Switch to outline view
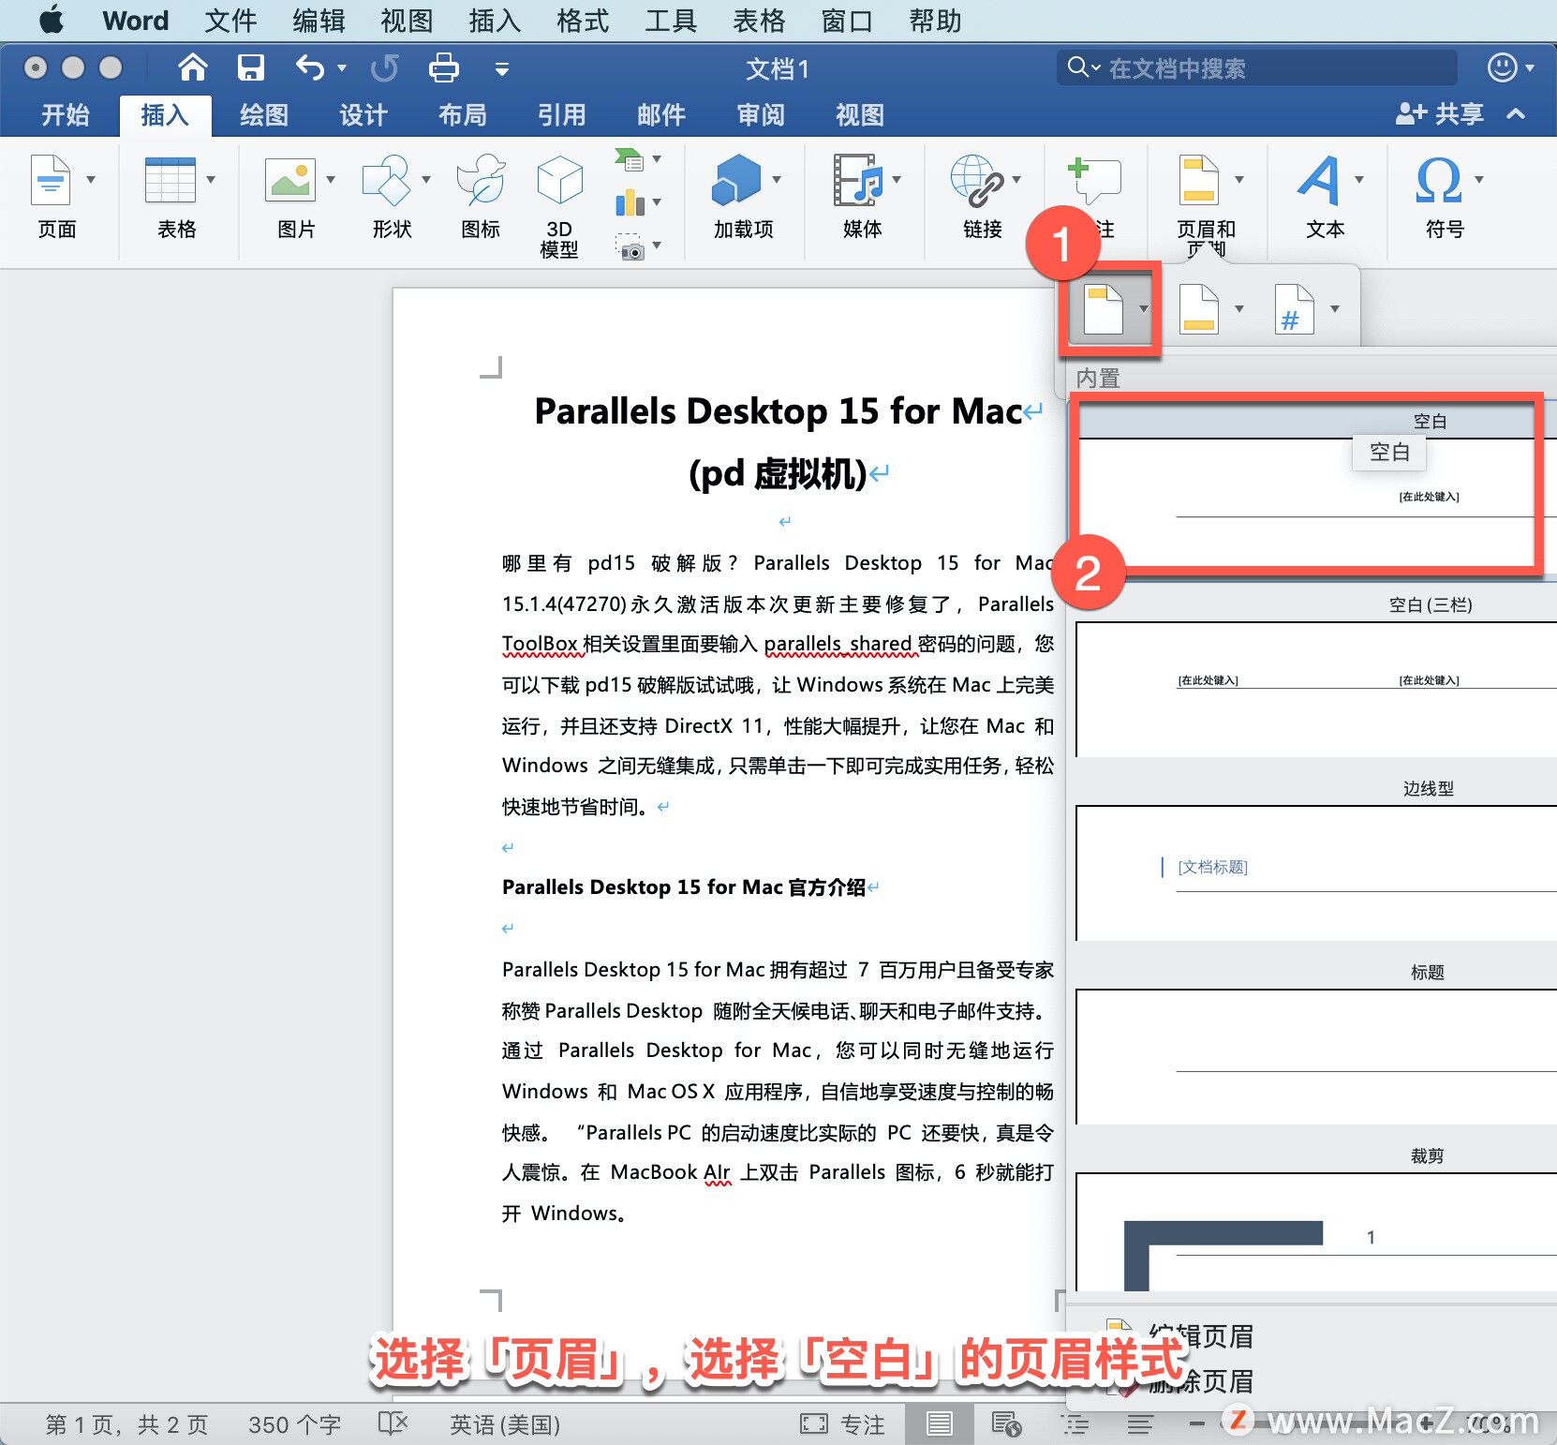 (x=1075, y=1424)
